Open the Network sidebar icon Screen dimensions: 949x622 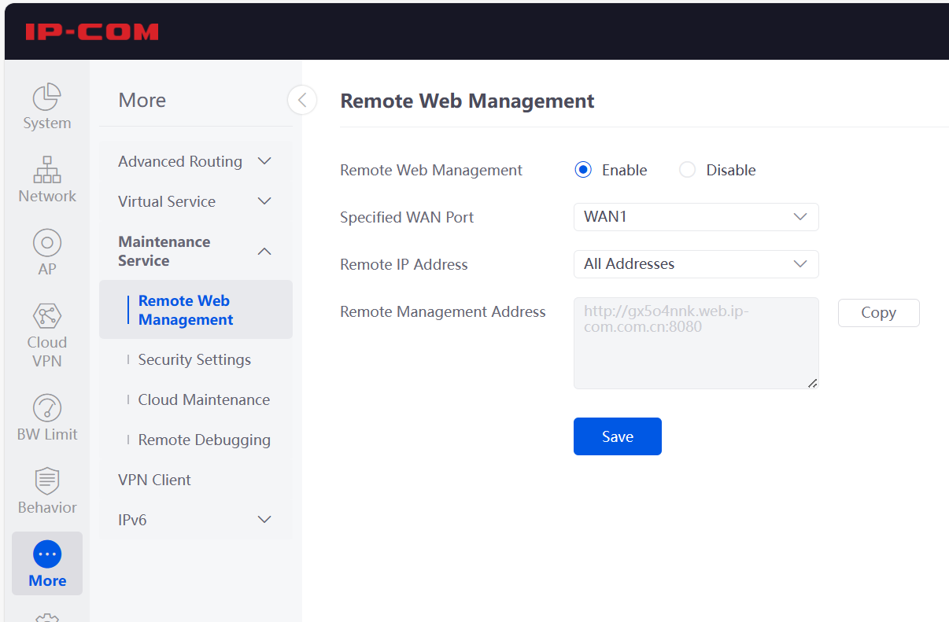[x=46, y=170]
